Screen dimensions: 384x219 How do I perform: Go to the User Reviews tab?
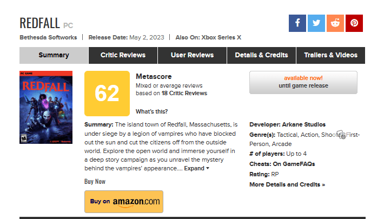click(x=192, y=55)
